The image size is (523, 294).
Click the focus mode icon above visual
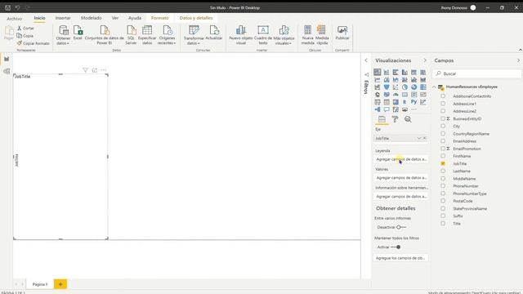[95, 70]
